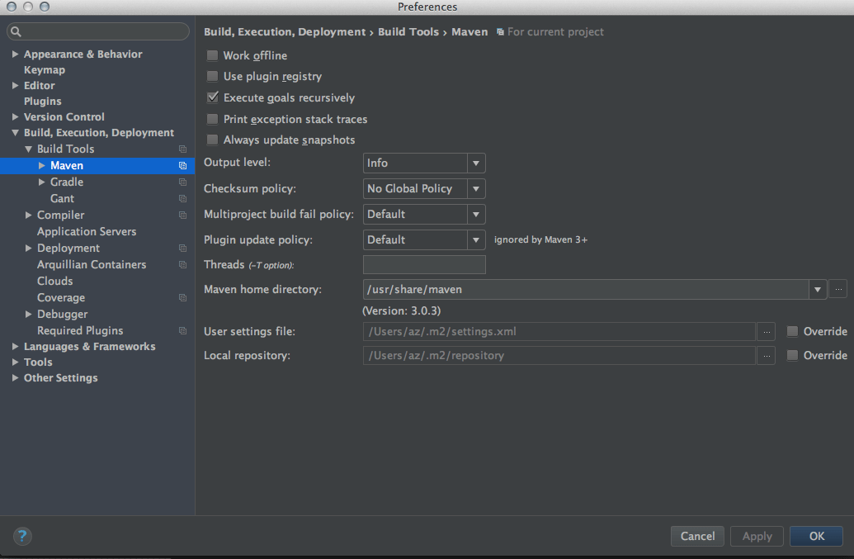Click the magnifier icon in settings search
The image size is (854, 559).
click(17, 31)
